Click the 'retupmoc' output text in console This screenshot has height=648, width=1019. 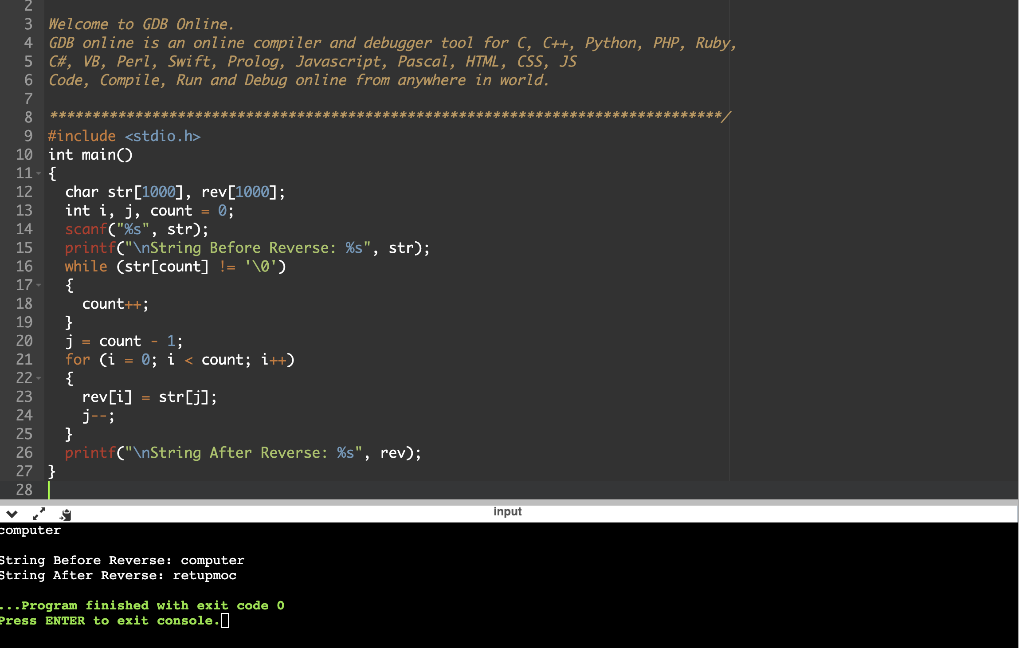pyautogui.click(x=204, y=576)
